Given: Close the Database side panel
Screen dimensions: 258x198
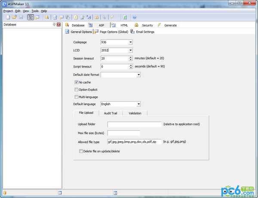Looking at the screenshot, I should [x=58, y=25].
